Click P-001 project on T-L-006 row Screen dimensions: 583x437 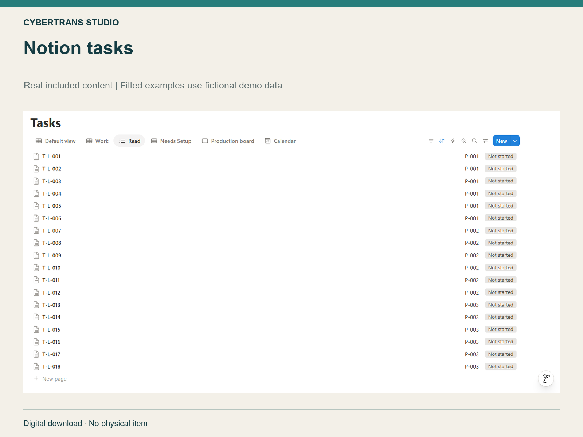tap(472, 218)
